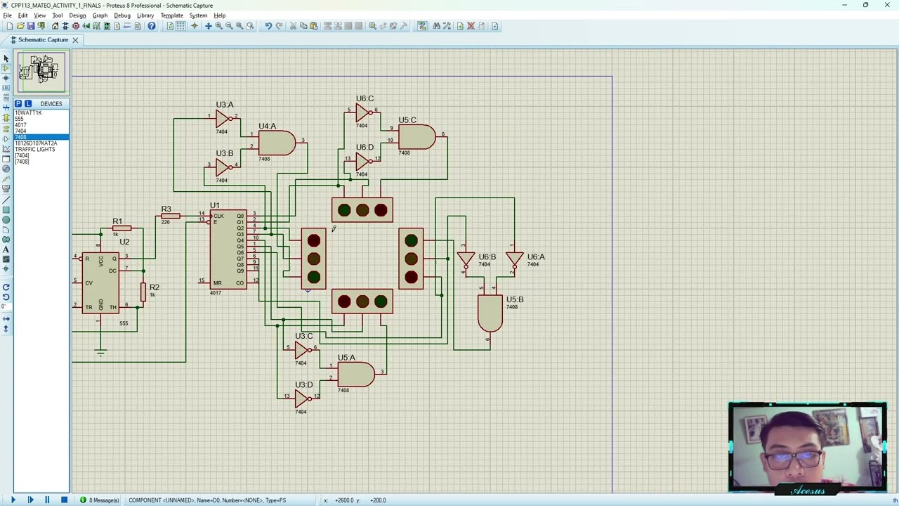Screen dimensions: 899x506
Task: Save the project using the floppy icon
Action: pyautogui.click(x=31, y=26)
